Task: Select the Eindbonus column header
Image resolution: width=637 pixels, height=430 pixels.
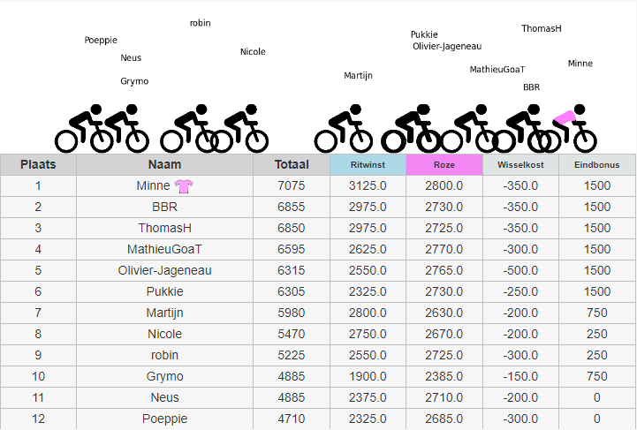Action: [x=597, y=164]
